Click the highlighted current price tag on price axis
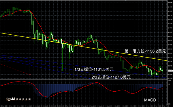173x107 pixels. (x=170, y=71)
